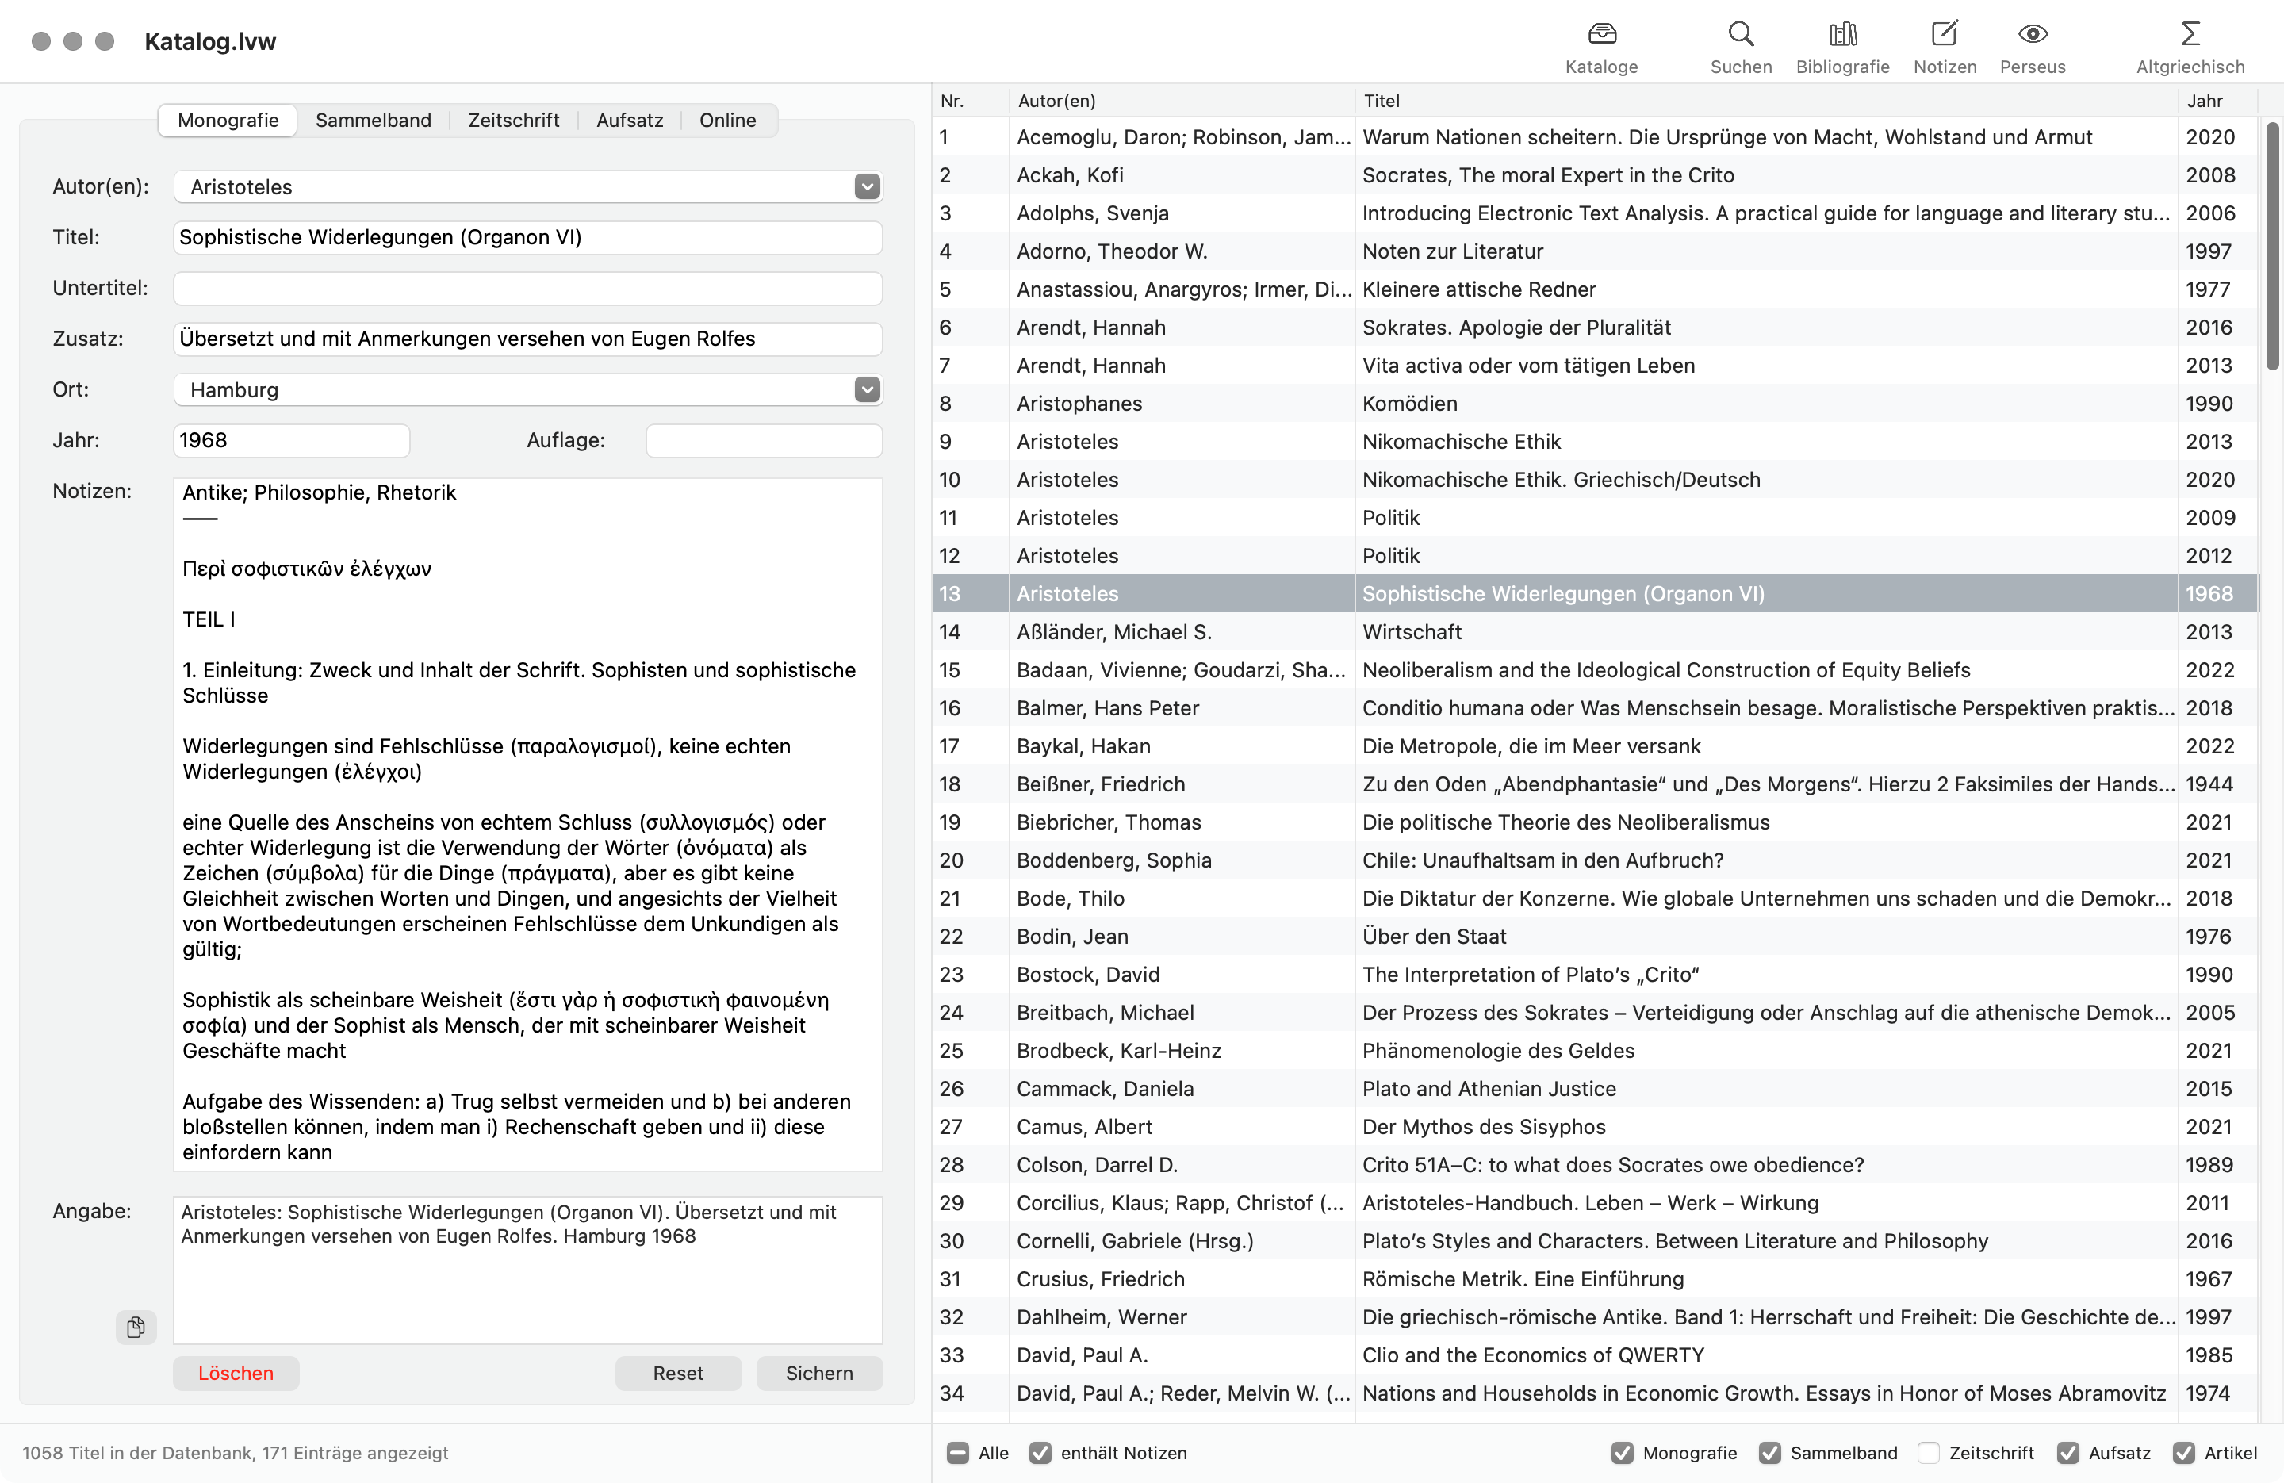Toggle the Alle checkbox
The width and height of the screenshot is (2284, 1483).
click(956, 1452)
